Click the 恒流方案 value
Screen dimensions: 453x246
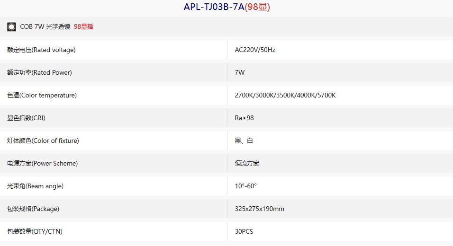[x=247, y=163]
